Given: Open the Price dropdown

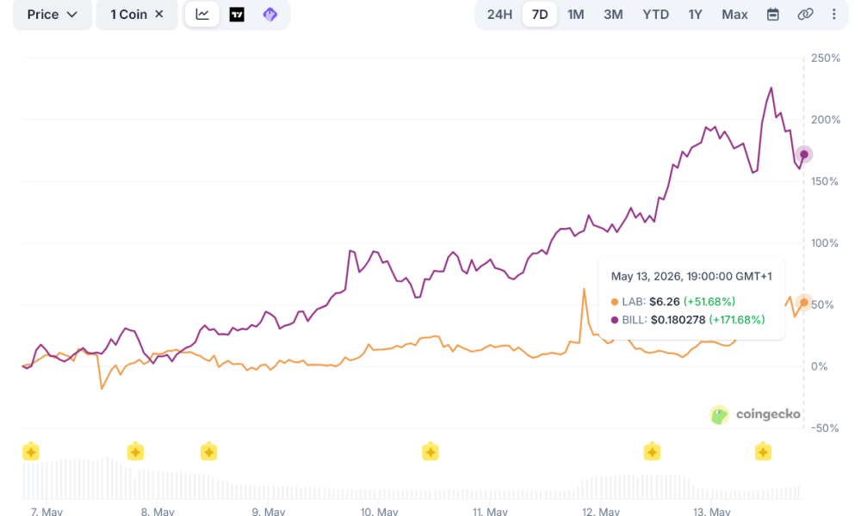Looking at the screenshot, I should [53, 15].
